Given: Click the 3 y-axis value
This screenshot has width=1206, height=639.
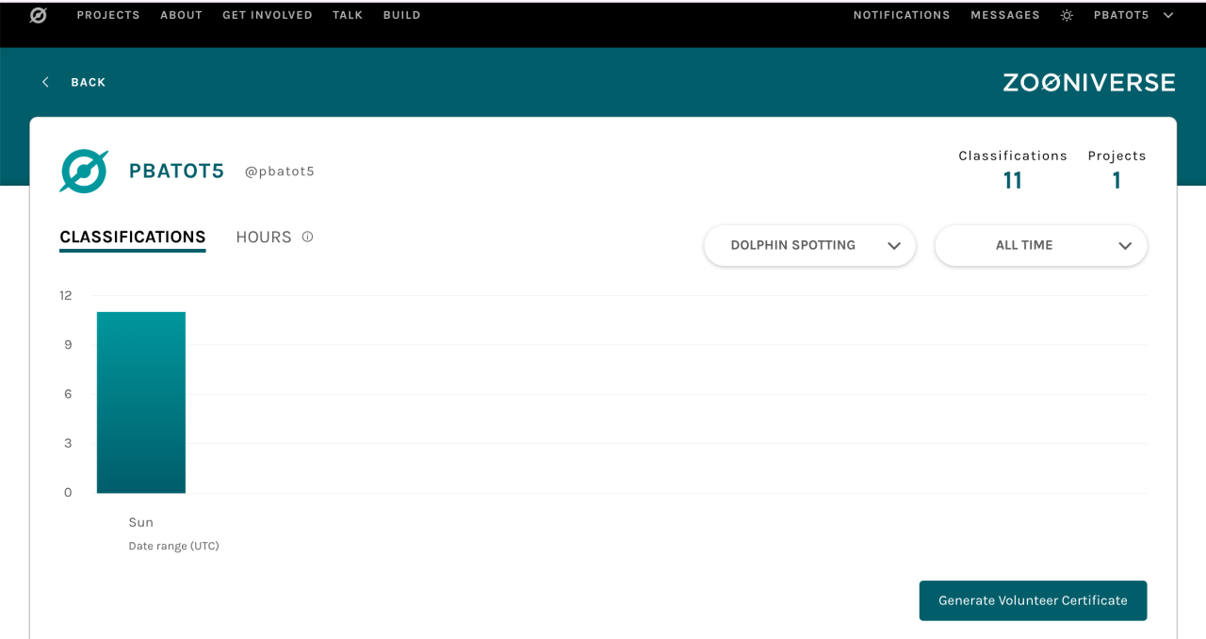Looking at the screenshot, I should click(68, 443).
